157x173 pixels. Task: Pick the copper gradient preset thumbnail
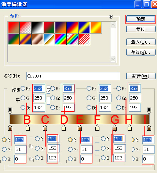pos(37,39)
